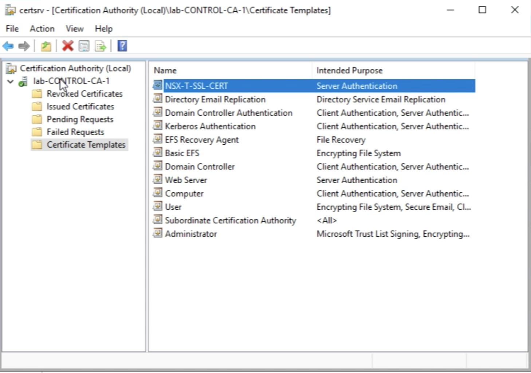531x373 pixels.
Task: Select the Failed Requests folder
Action: point(75,132)
